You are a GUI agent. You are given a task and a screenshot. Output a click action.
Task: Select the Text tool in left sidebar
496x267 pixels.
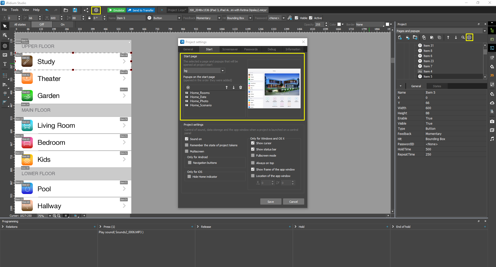tap(5, 64)
